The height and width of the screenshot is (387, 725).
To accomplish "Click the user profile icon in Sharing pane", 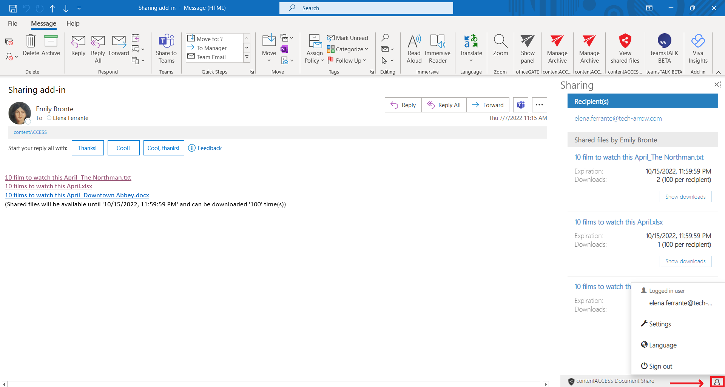I will point(717,382).
